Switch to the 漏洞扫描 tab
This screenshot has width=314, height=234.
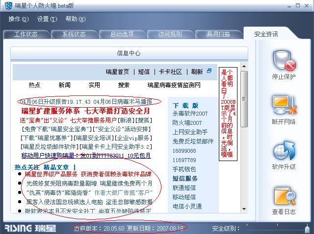coord(218,34)
